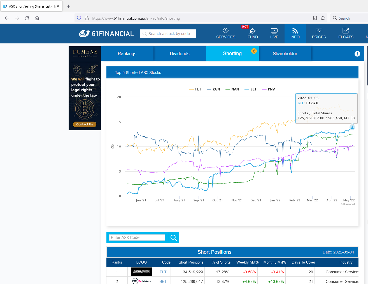Close the ASX Short Selling tab

(58, 6)
